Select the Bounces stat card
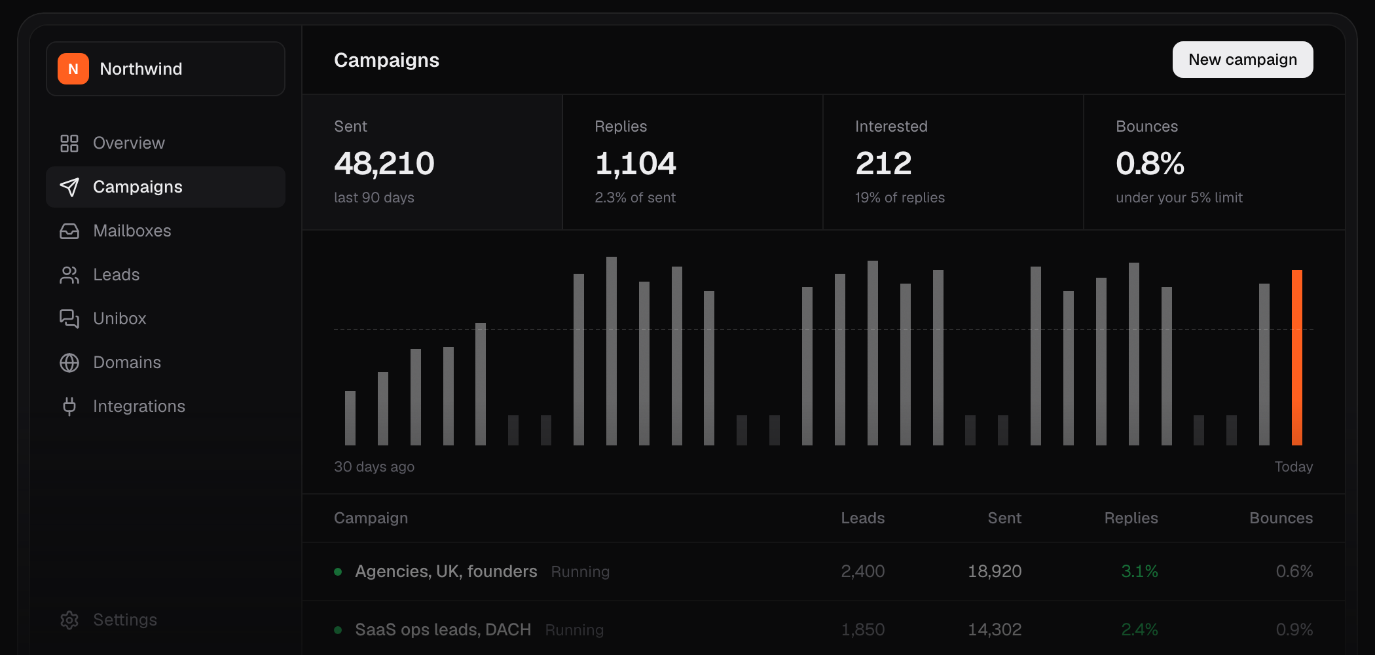Viewport: 1375px width, 655px height. pos(1215,162)
